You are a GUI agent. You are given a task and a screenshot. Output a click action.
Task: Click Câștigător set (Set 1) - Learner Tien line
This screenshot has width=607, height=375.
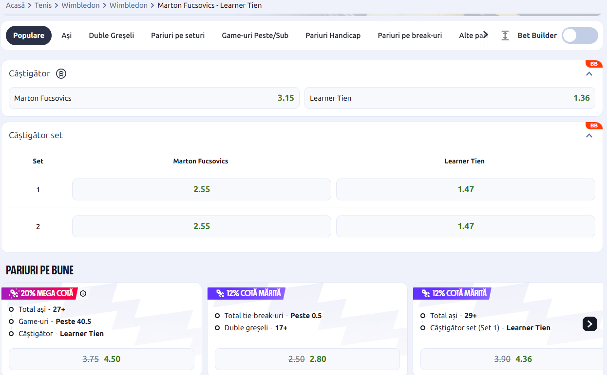(490, 328)
